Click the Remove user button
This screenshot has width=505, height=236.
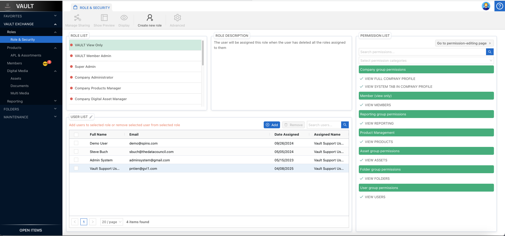click(x=293, y=125)
